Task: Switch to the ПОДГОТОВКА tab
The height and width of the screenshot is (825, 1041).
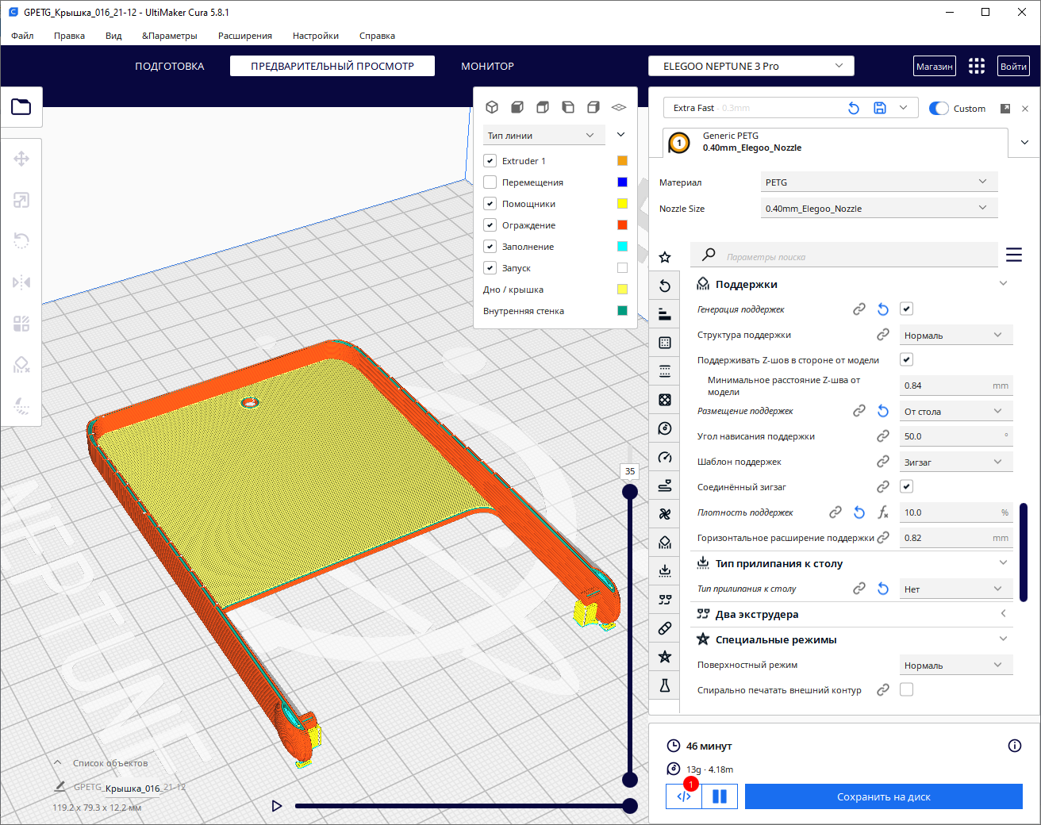Action: 169,66
